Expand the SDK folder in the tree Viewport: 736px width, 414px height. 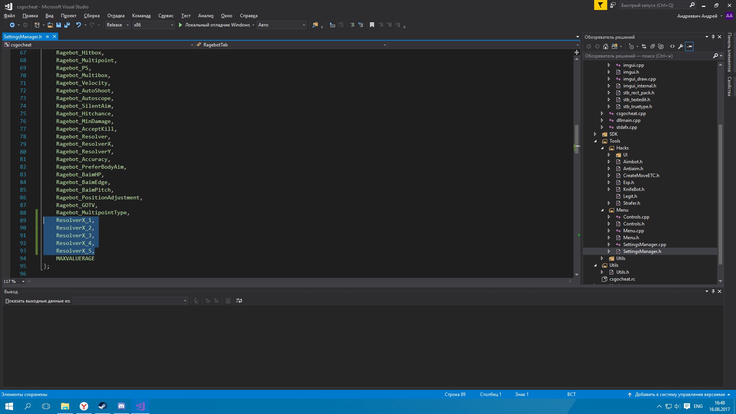595,134
